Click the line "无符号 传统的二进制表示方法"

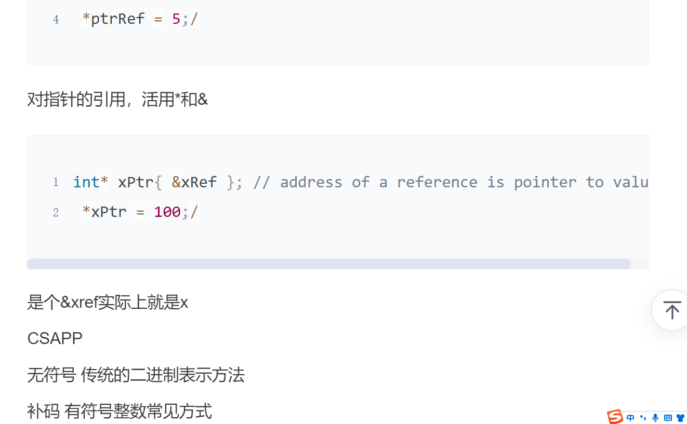[136, 375]
